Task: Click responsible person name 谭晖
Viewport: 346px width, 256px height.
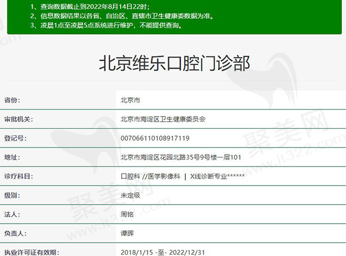Action: (x=127, y=234)
